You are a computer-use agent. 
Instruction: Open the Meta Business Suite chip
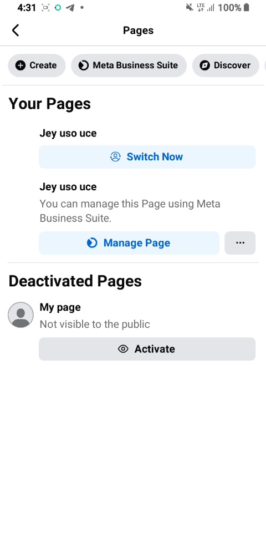129,65
